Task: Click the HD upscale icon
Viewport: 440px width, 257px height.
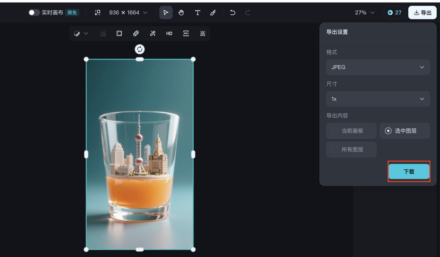Action: pyautogui.click(x=169, y=33)
